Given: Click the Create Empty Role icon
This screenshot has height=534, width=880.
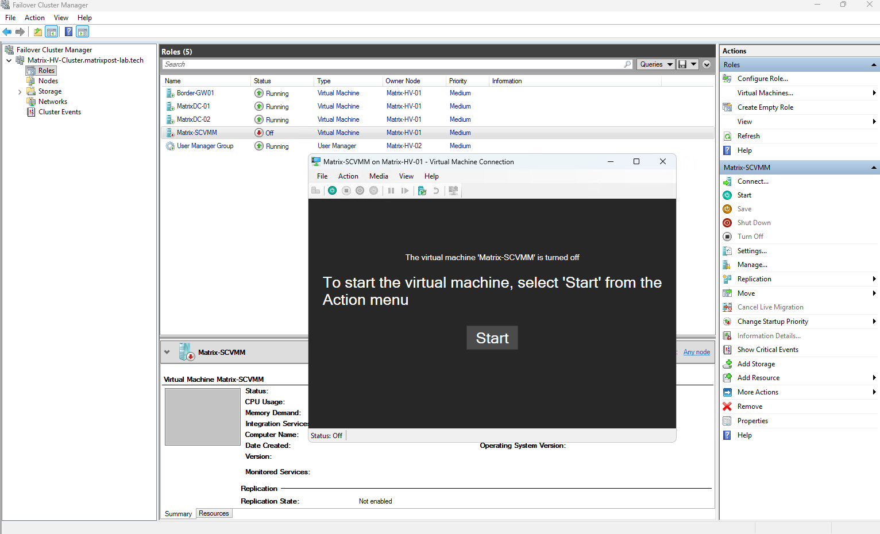Looking at the screenshot, I should tap(727, 107).
